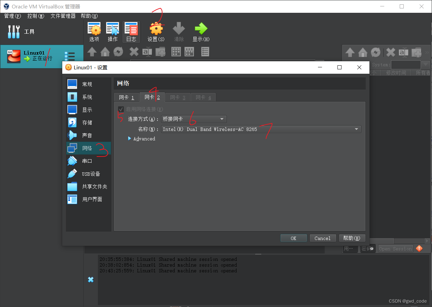Open the 文件管理器 menu

coord(63,16)
